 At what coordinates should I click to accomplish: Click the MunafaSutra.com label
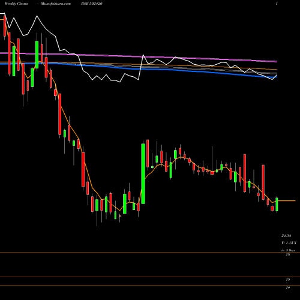pos(56,4)
